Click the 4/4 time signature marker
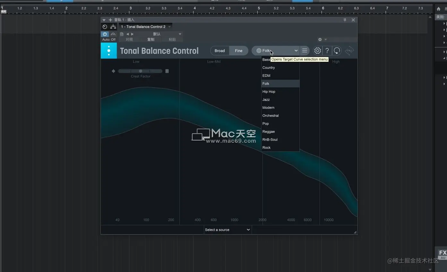Screen dimensions: 447x272 pyautogui.click(x=4, y=12)
